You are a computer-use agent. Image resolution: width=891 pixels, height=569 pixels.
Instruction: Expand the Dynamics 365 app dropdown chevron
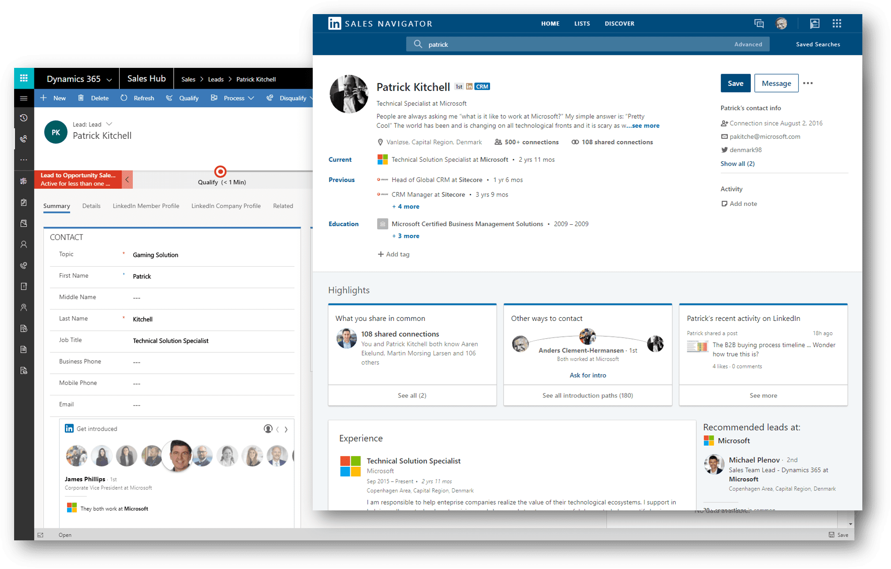[x=109, y=80]
